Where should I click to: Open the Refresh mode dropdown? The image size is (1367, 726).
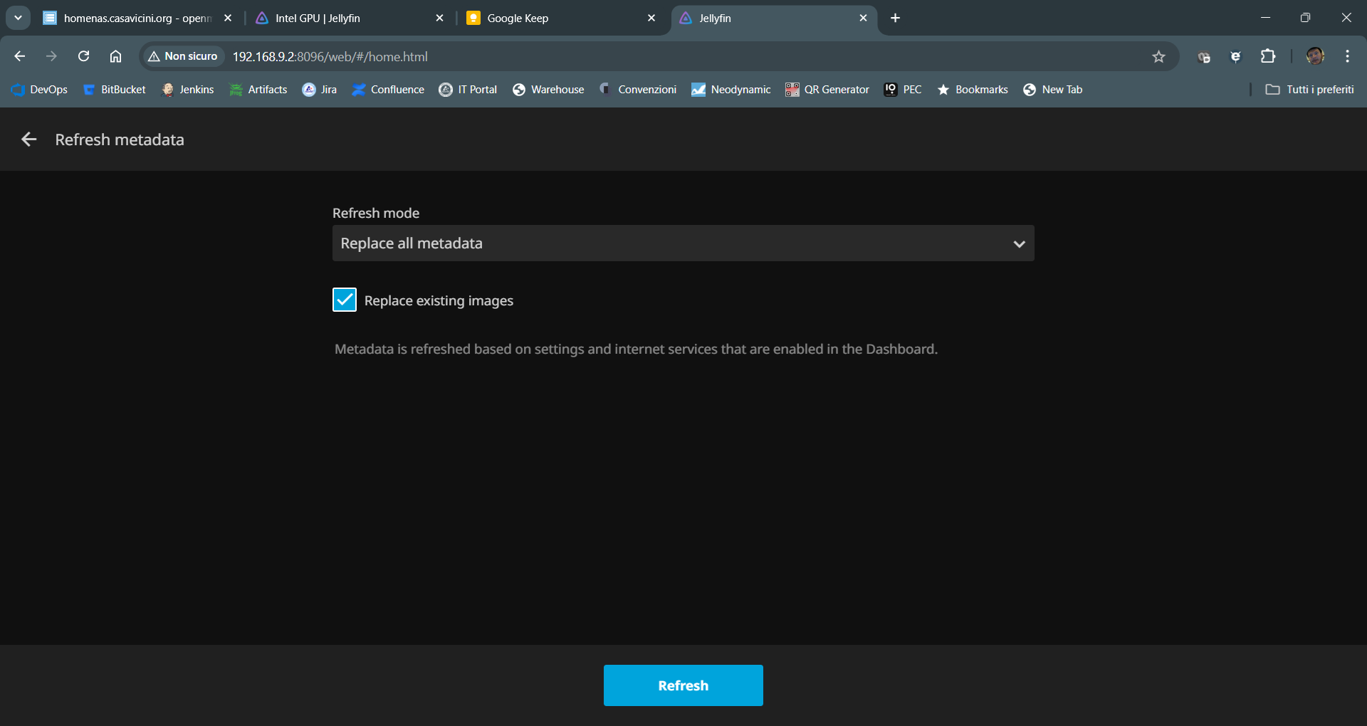[683, 243]
